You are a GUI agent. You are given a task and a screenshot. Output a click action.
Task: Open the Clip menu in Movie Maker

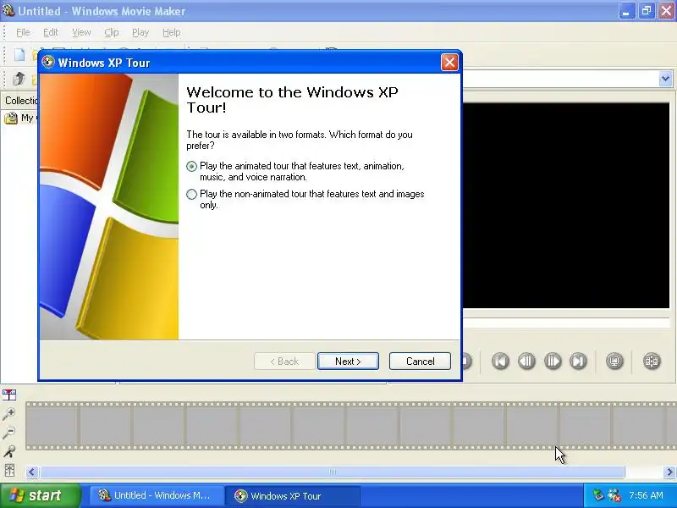click(112, 32)
